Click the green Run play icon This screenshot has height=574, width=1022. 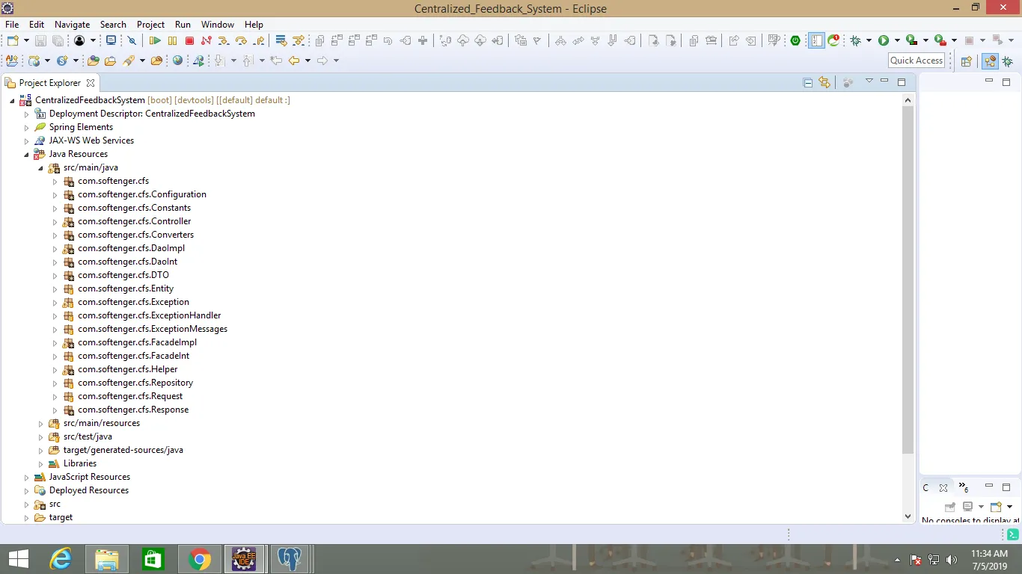point(884,41)
